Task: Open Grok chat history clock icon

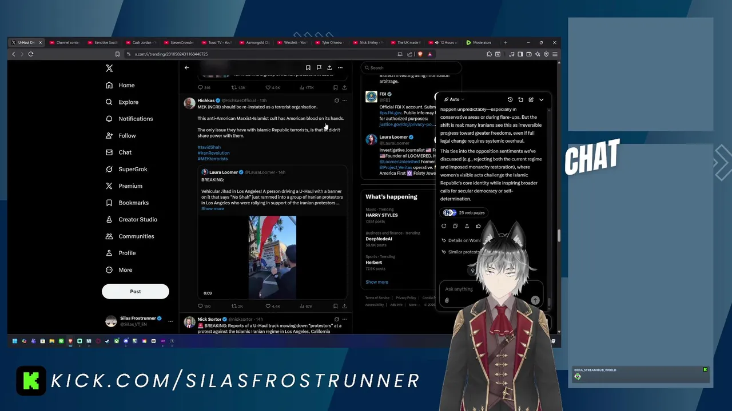Action: (510, 99)
